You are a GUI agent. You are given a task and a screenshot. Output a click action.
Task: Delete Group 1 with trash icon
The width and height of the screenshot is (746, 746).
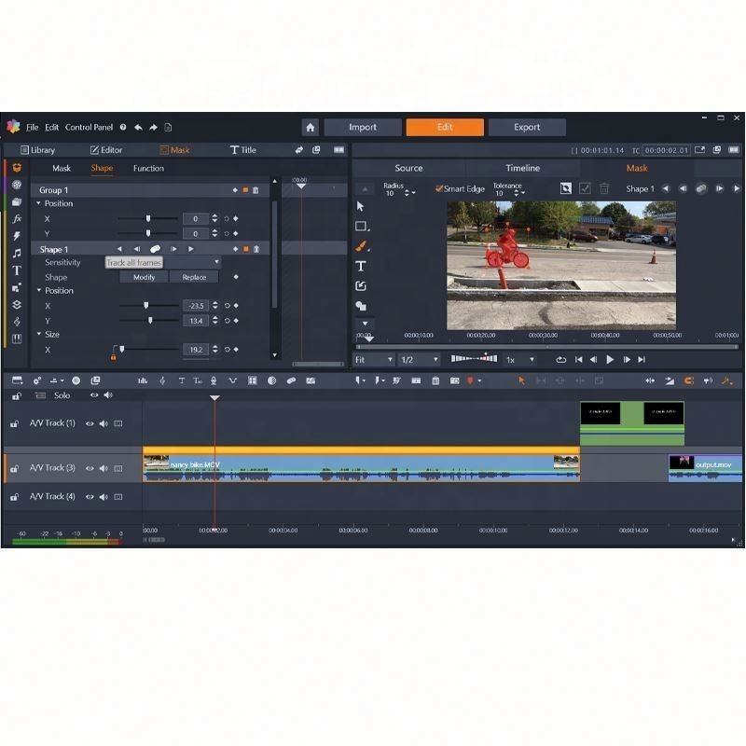point(256,190)
